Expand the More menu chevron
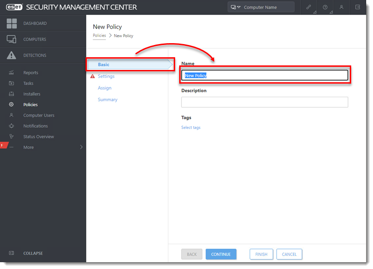Viewport: 373px width, 269px height. 81,147
